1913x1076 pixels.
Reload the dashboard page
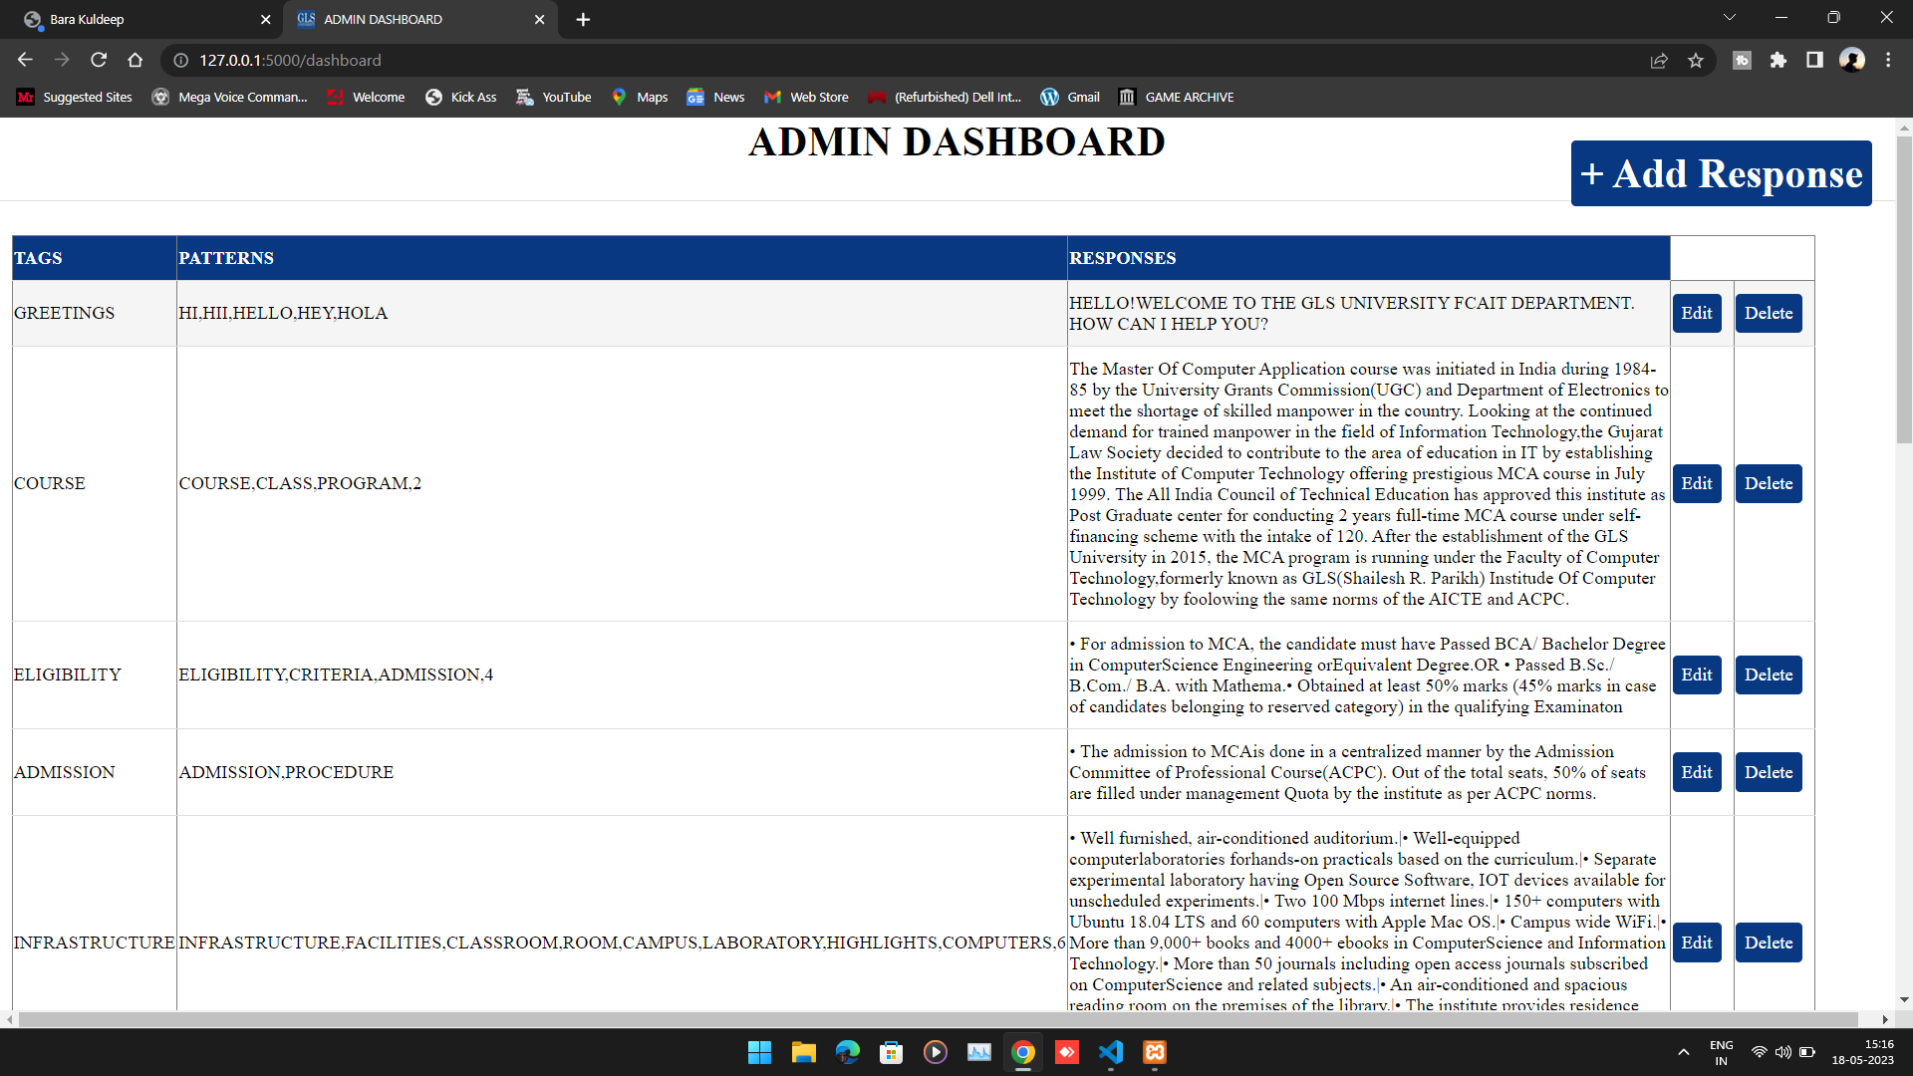pyautogui.click(x=99, y=60)
